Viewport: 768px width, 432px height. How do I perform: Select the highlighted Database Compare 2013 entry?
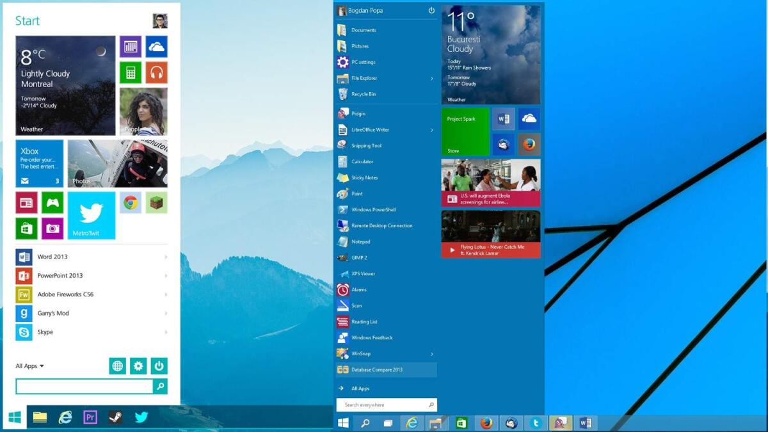pos(379,370)
